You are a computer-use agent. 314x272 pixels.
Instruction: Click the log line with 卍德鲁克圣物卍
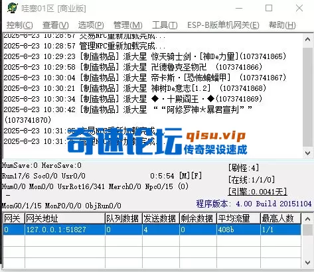133,67
